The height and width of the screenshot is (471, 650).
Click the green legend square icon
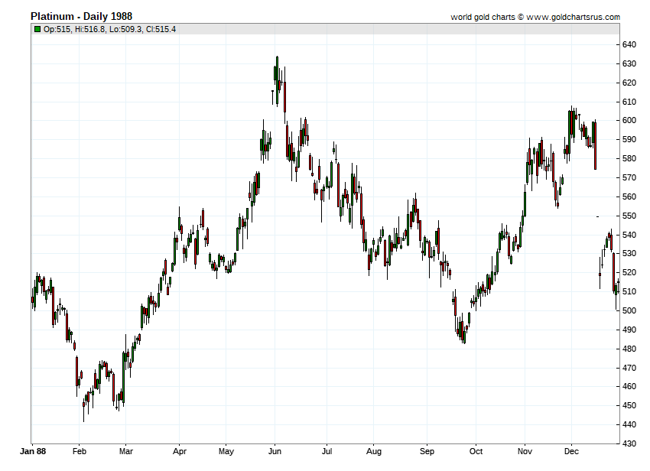pyautogui.click(x=37, y=29)
